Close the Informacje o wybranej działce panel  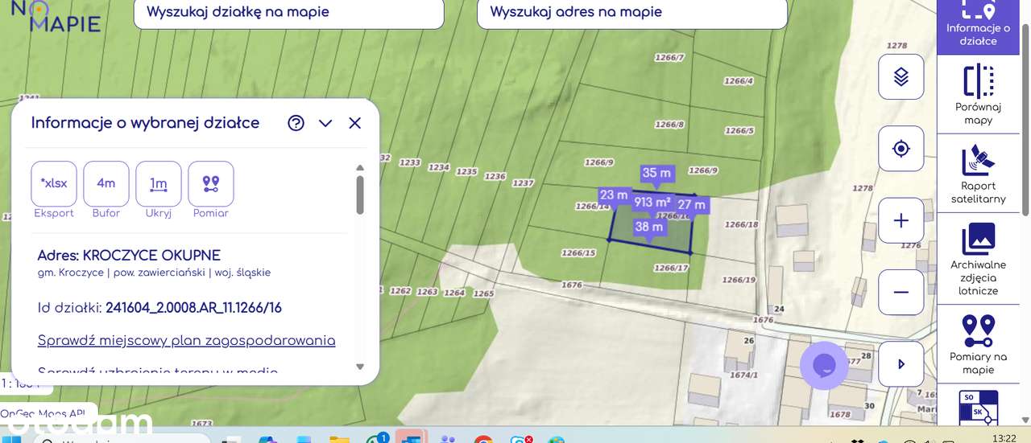click(x=354, y=123)
